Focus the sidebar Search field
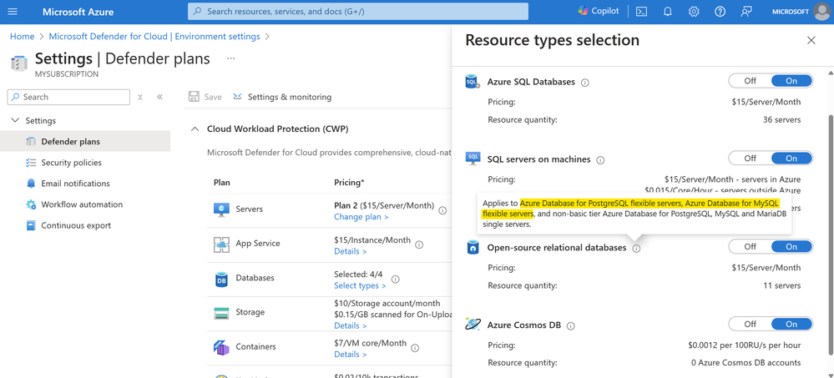The height and width of the screenshot is (378, 834). click(x=68, y=97)
